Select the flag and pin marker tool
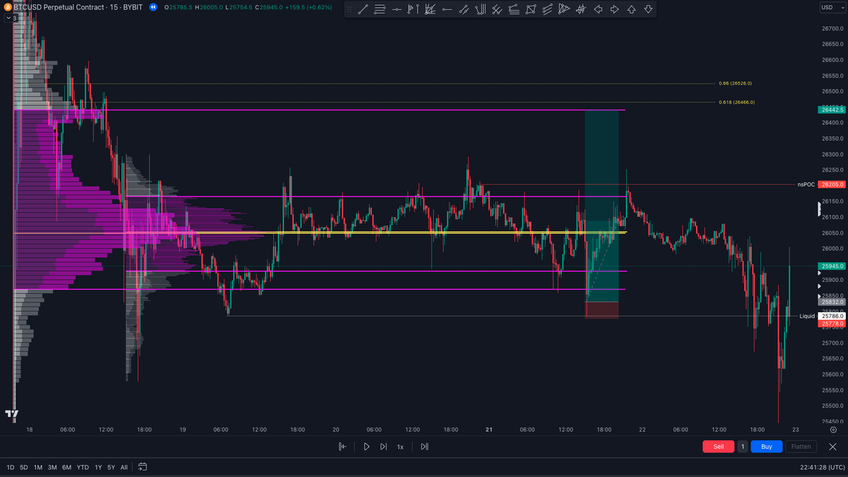Screen dimensions: 848x477 click(413, 9)
